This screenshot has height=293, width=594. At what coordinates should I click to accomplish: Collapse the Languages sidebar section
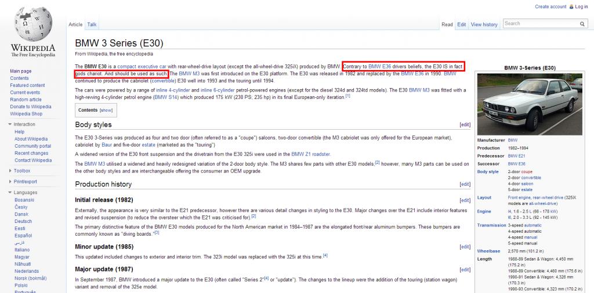(x=10, y=192)
